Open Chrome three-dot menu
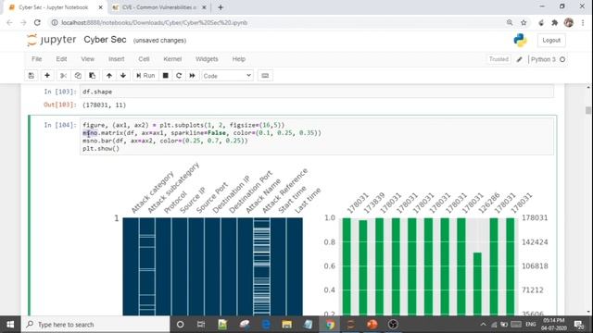The width and height of the screenshot is (593, 333). tap(583, 22)
